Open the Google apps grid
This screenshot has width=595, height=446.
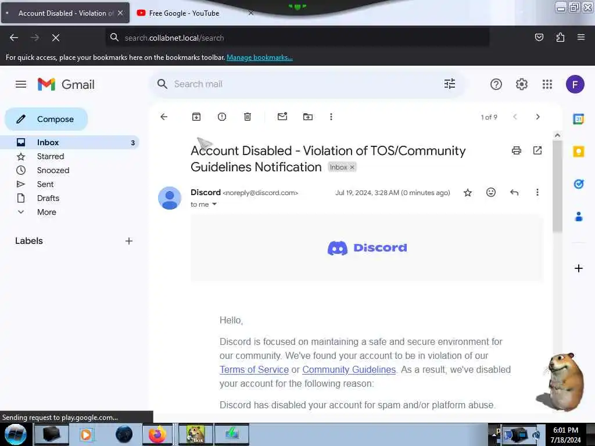pos(547,84)
